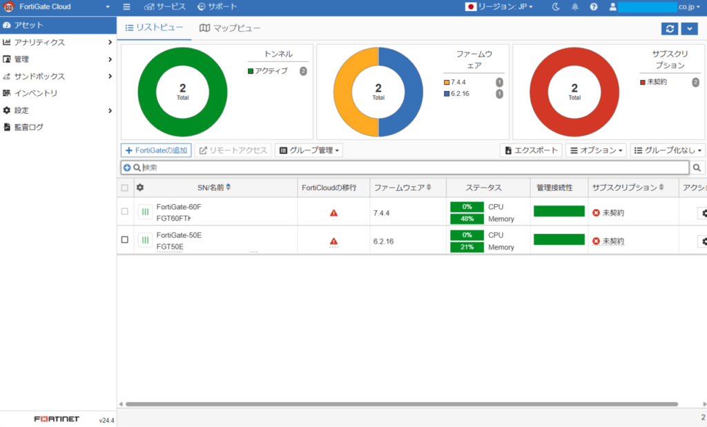Click the refresh icon above the dashboard
This screenshot has height=427, width=707.
pyautogui.click(x=668, y=28)
